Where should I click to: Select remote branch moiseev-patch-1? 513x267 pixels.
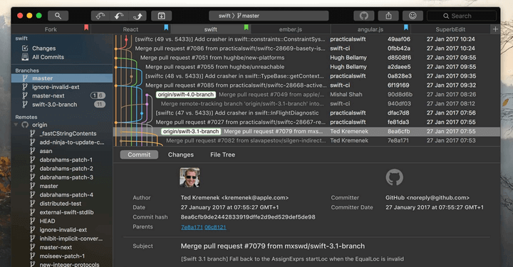pyautogui.click(x=62, y=256)
